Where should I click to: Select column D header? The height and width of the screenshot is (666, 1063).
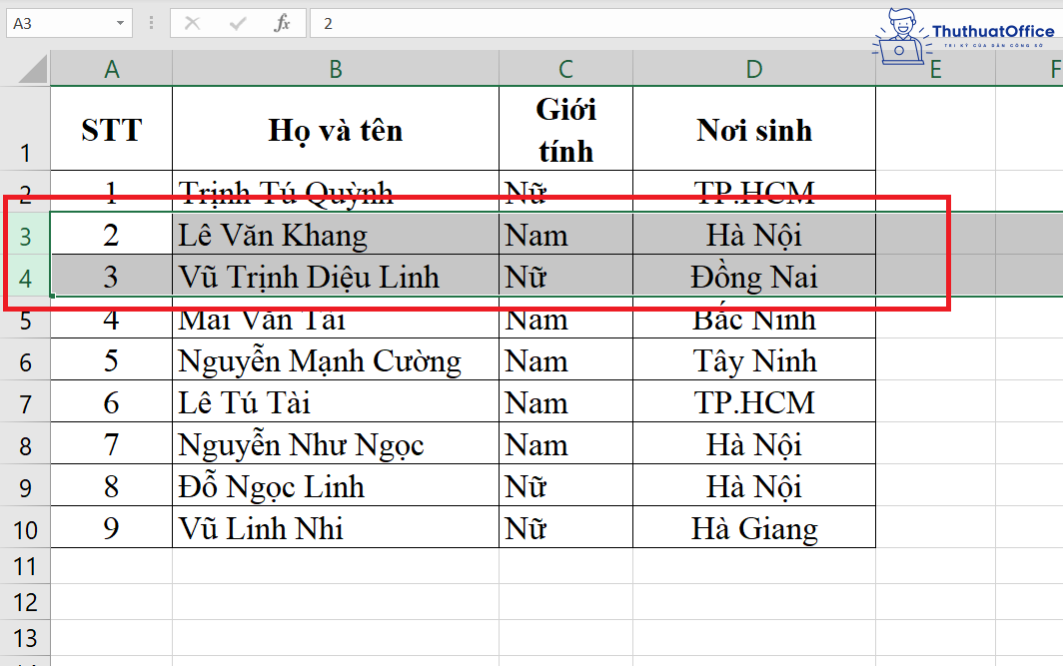click(753, 68)
